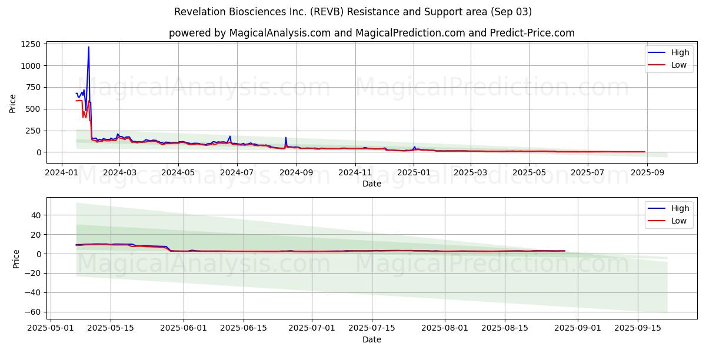Image resolution: width=706 pixels, height=353 pixels.
Task: Click the 2024-11 x-axis label
Action: coord(355,172)
